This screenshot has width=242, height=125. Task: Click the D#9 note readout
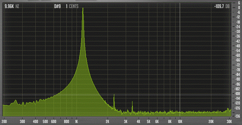click(x=57, y=6)
